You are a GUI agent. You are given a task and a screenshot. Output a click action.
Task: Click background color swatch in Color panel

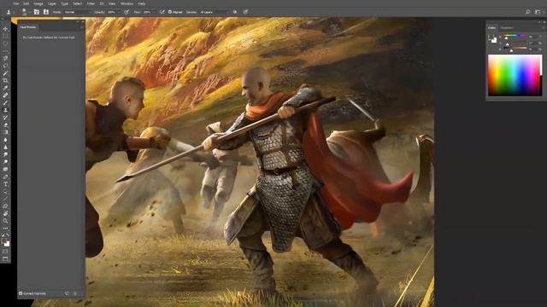[494, 40]
